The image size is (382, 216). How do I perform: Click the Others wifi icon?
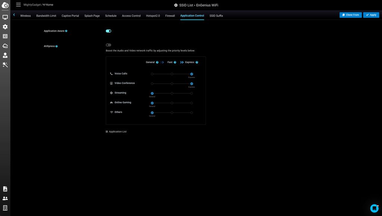tap(112, 112)
